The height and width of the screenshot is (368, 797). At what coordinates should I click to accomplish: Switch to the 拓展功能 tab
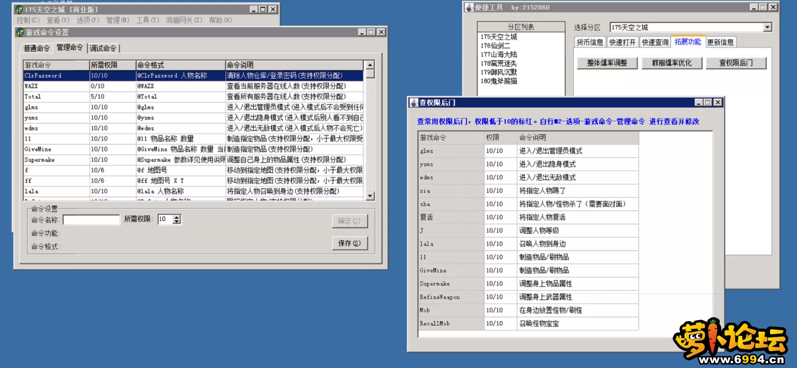point(688,42)
